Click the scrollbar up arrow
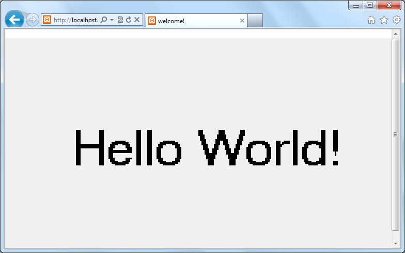This screenshot has height=253, width=405. [396, 33]
